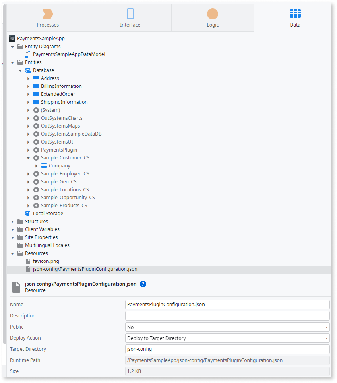Viewport: 337px width, 383px height.
Task: Expand the BillingInformation entity
Action: [28, 86]
